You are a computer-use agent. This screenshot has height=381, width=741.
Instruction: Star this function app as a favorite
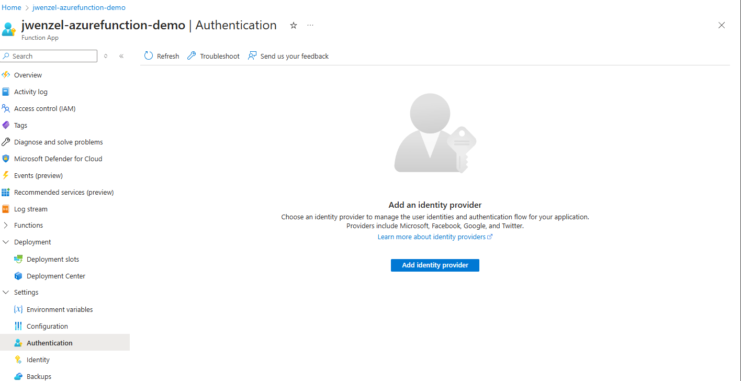(293, 25)
